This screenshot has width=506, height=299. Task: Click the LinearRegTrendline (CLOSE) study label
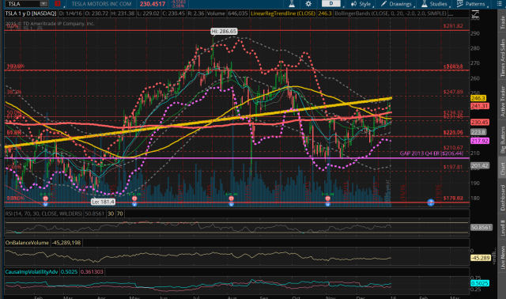283,13
